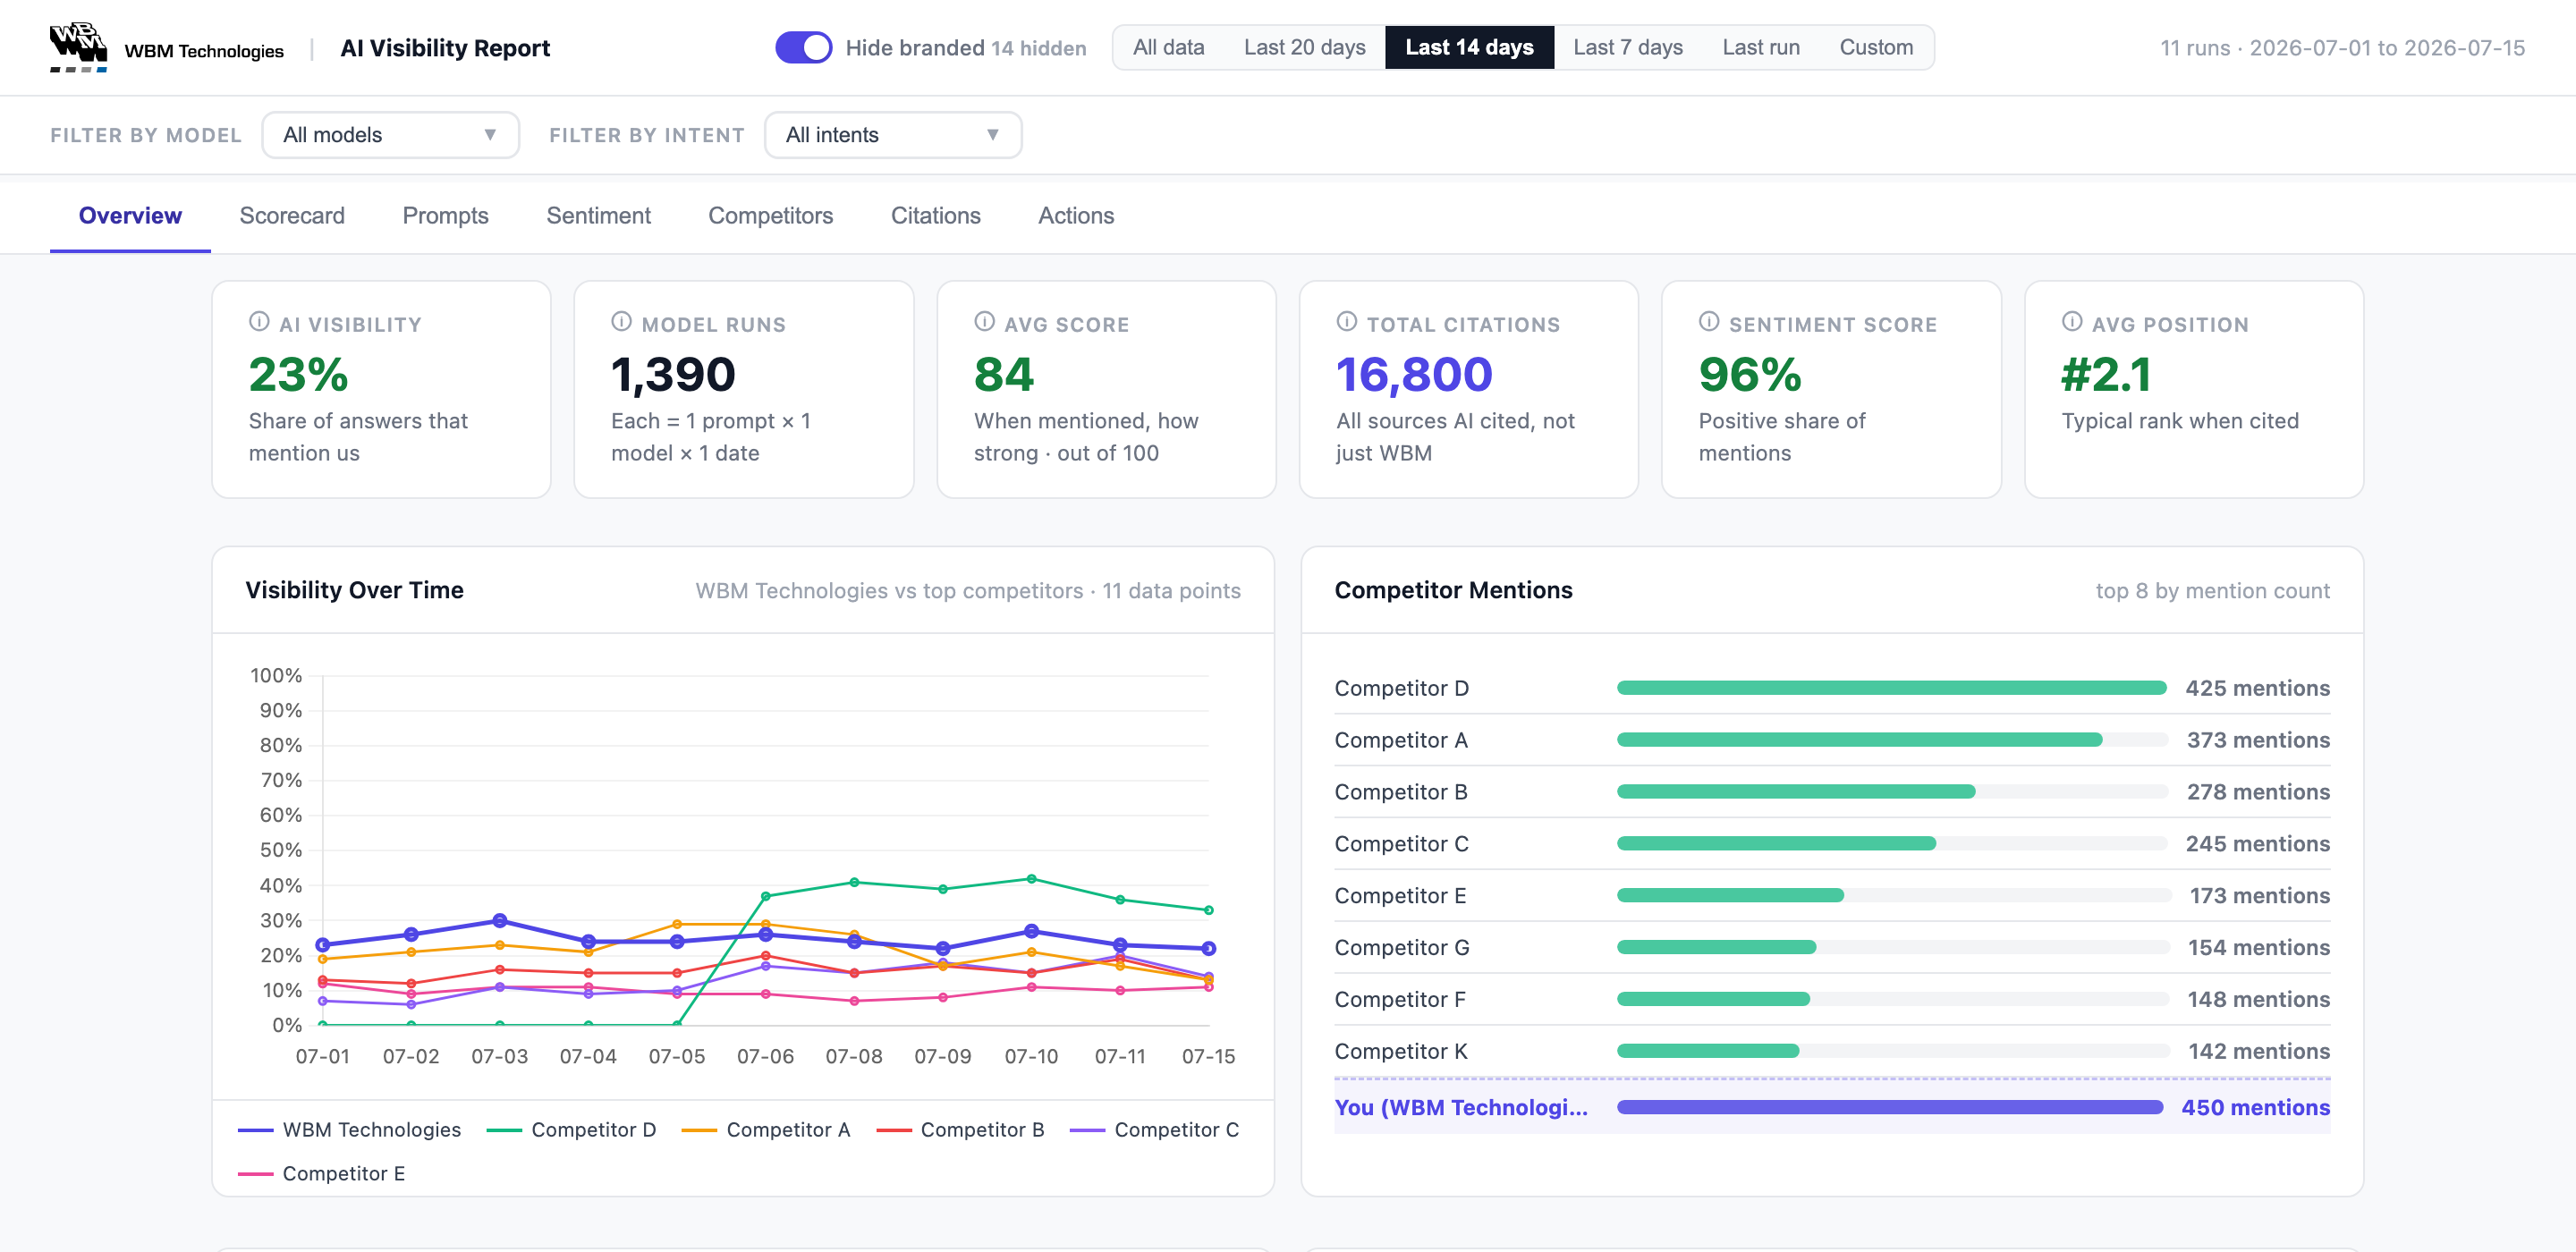
Task: Click the AI Visibility info icon
Action: click(259, 322)
